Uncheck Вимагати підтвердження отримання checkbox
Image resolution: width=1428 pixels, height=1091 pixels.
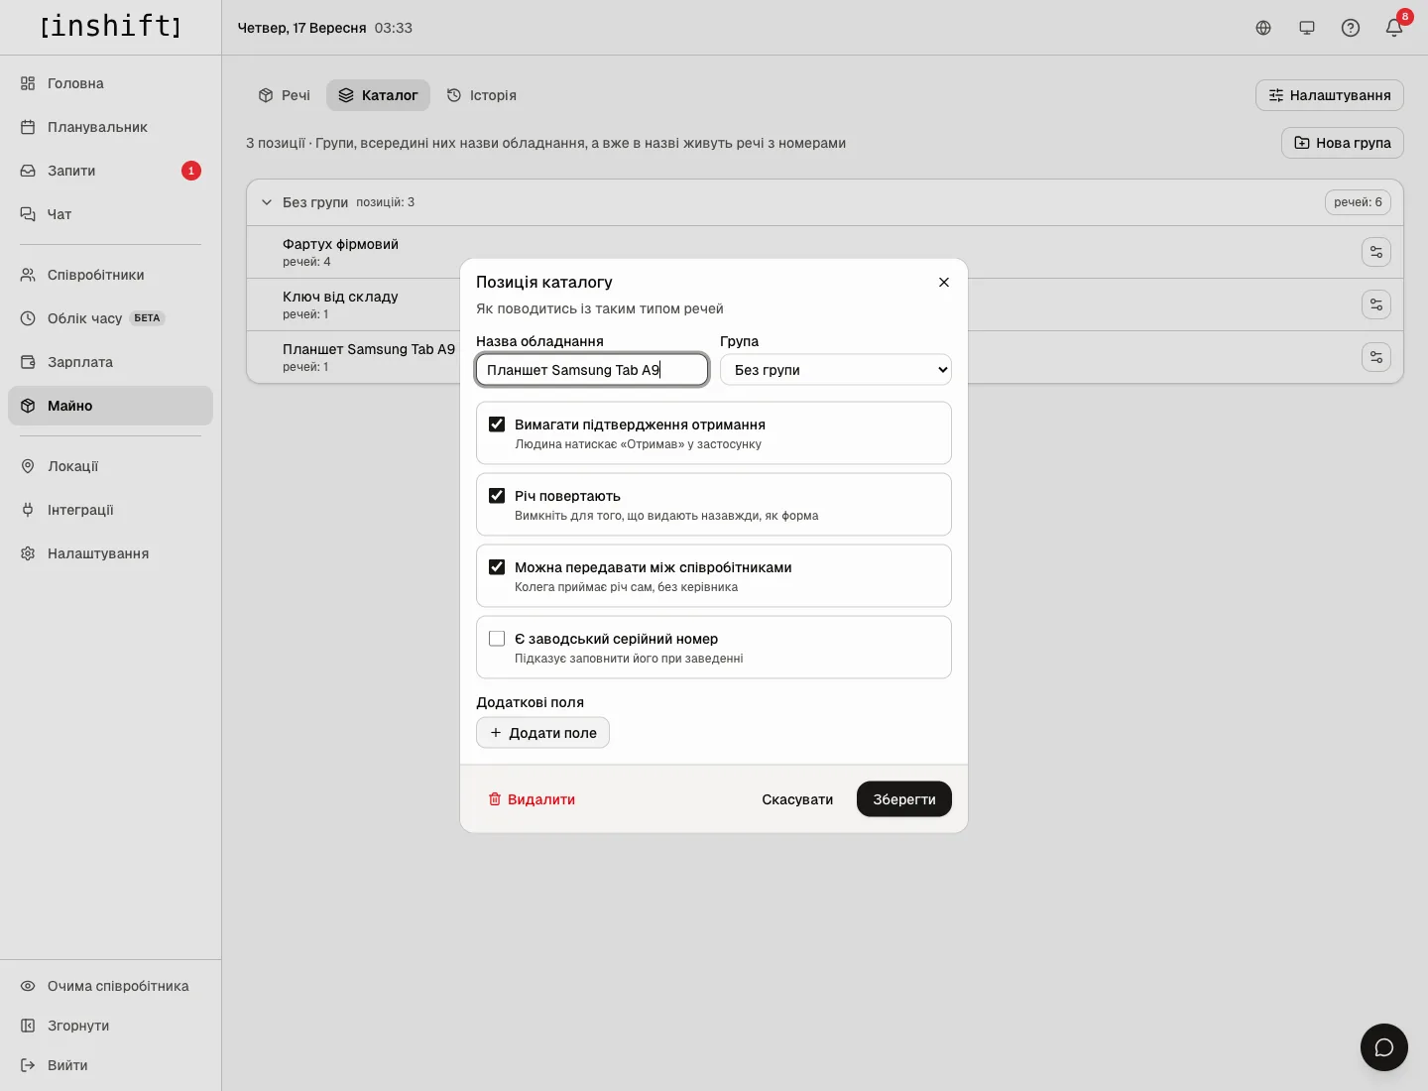497,424
